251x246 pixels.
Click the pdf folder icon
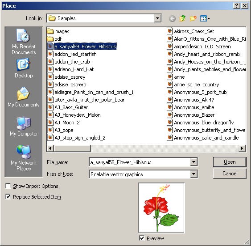pos(50,39)
